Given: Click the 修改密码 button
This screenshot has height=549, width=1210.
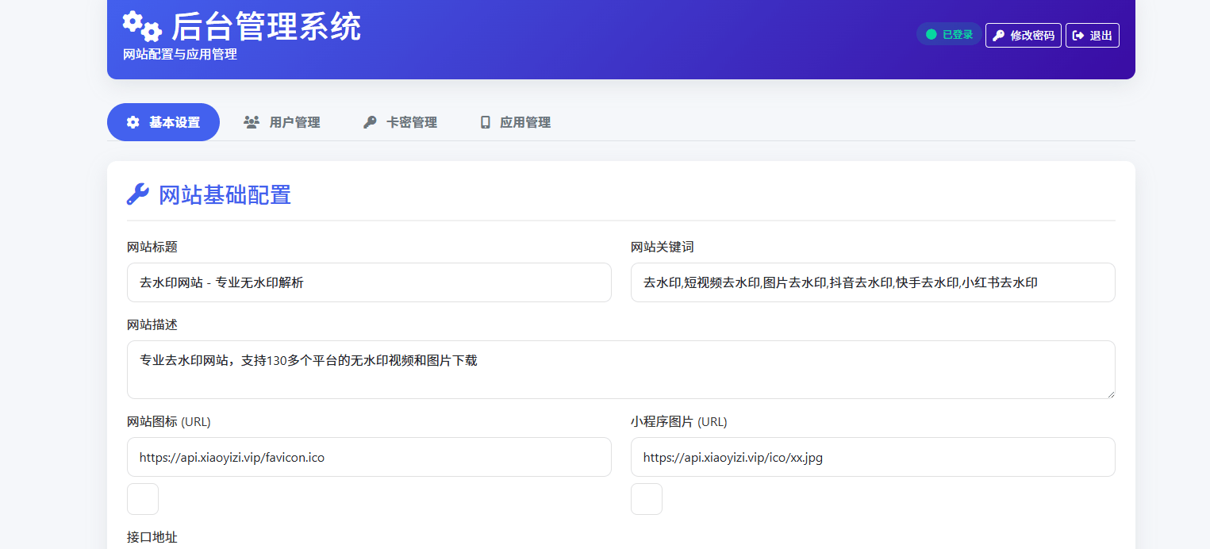Looking at the screenshot, I should pyautogui.click(x=1024, y=35).
